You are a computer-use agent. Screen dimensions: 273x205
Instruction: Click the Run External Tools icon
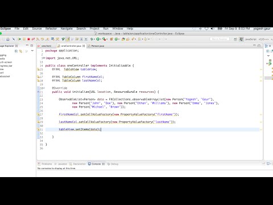coord(104,39)
